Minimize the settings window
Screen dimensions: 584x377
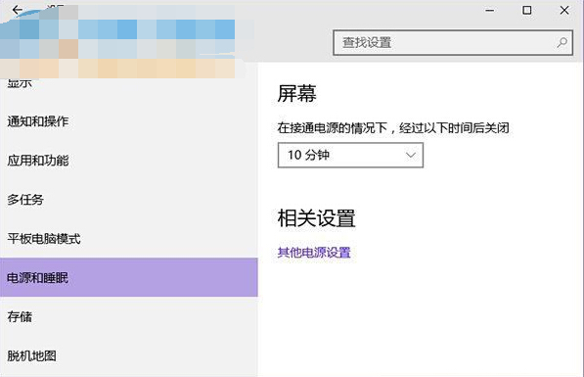pyautogui.click(x=490, y=10)
